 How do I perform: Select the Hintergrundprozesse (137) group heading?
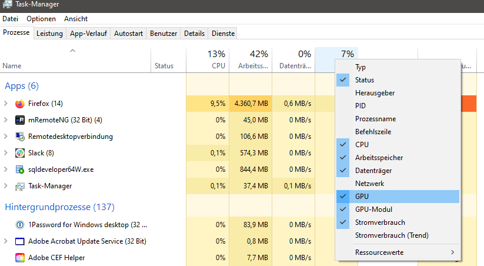pyautogui.click(x=59, y=207)
